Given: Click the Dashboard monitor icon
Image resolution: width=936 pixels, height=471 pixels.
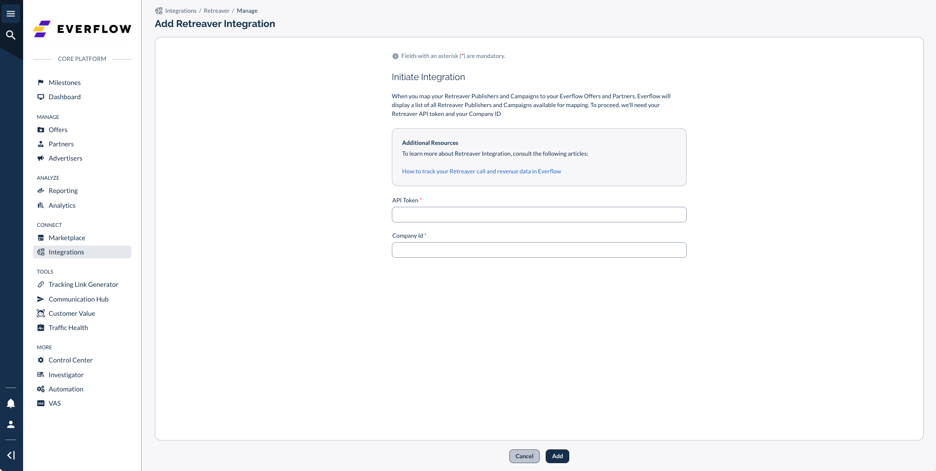Looking at the screenshot, I should tap(41, 97).
